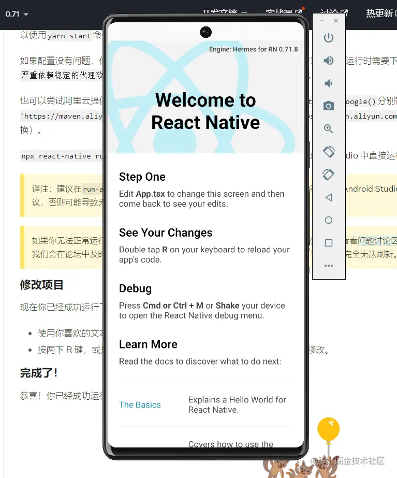Click the 'yarn start' inline code
The image size is (397, 478).
[x=69, y=36]
